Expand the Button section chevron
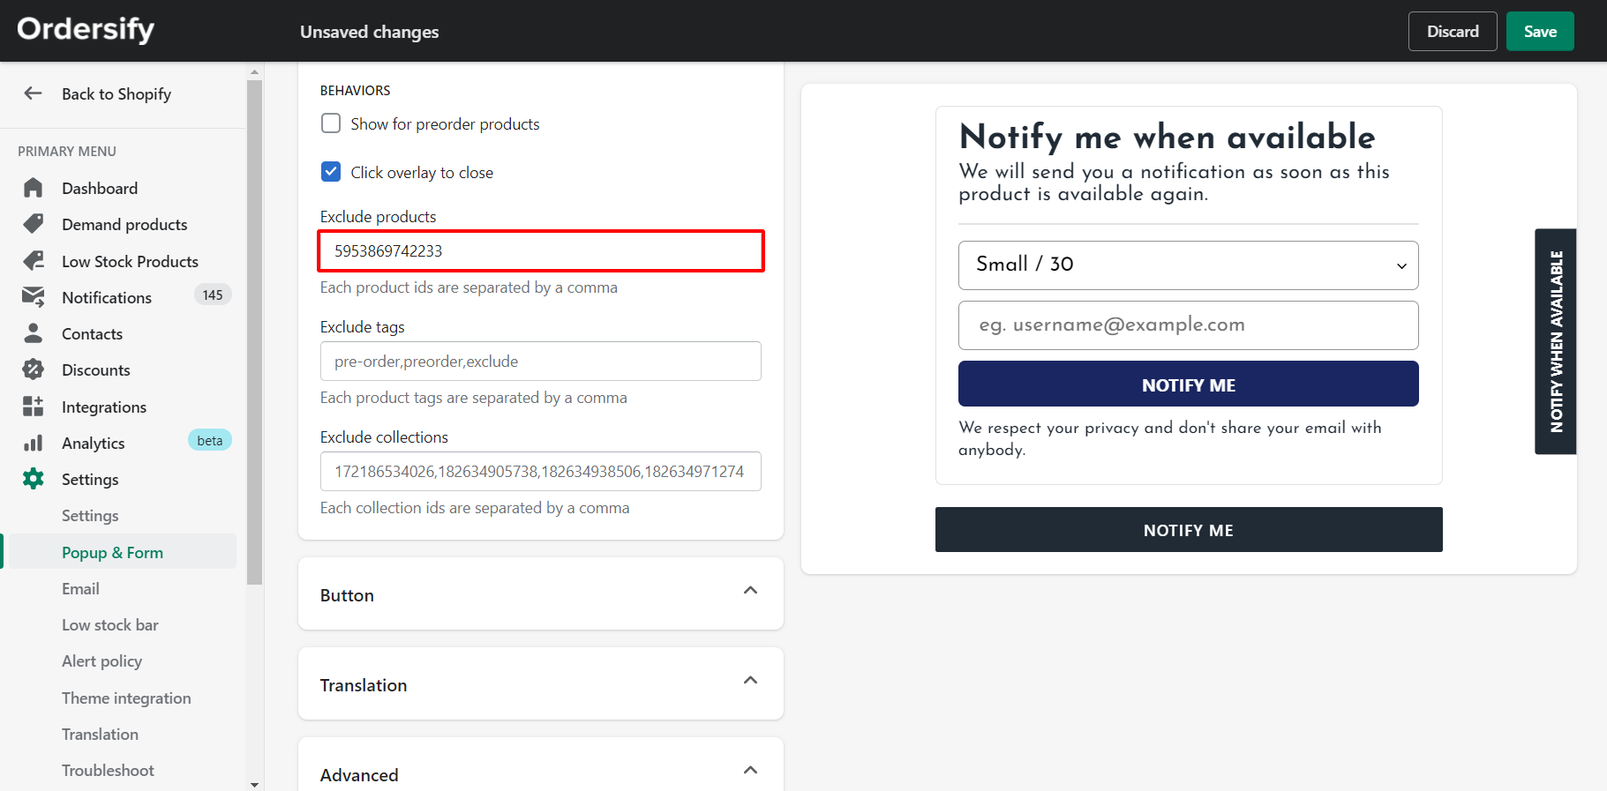Viewport: 1607px width, 791px height. [x=750, y=590]
